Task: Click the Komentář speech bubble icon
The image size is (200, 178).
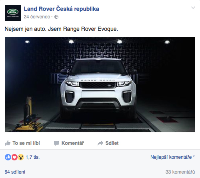Action: 56,143
